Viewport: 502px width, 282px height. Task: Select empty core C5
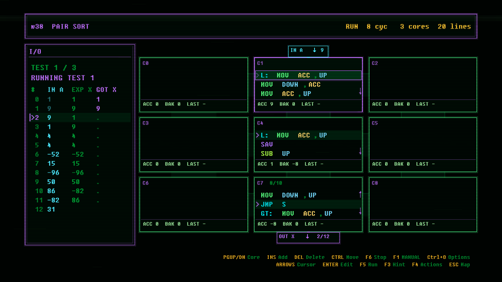(423, 145)
